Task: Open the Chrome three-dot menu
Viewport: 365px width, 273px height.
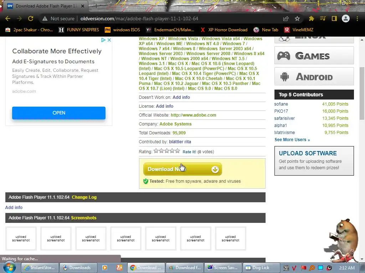Action: click(x=357, y=18)
